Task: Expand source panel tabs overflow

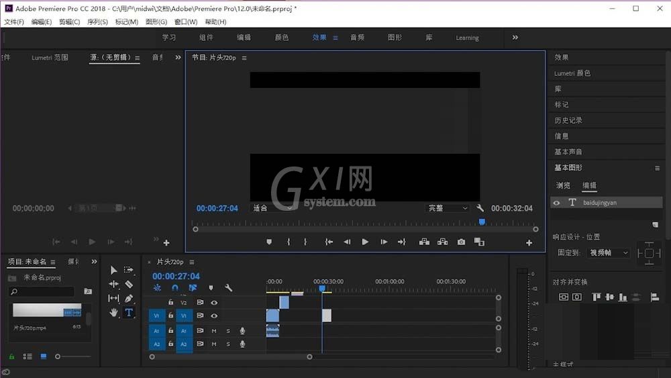Action: (178, 57)
